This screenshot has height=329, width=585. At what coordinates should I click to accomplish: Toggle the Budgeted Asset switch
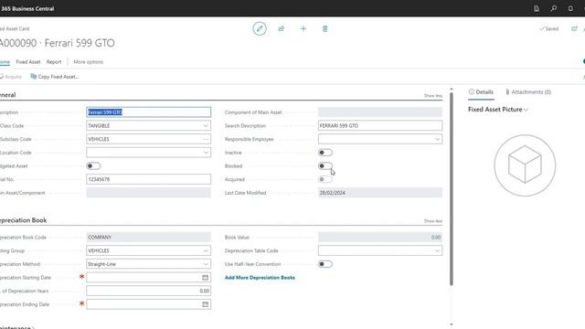coord(93,166)
